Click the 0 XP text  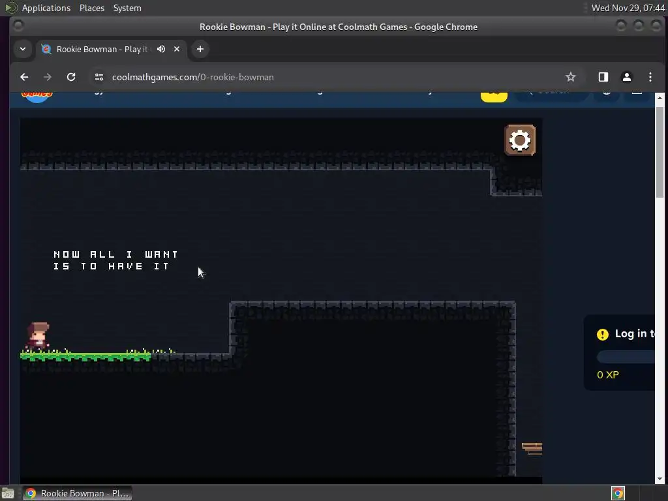click(x=608, y=375)
